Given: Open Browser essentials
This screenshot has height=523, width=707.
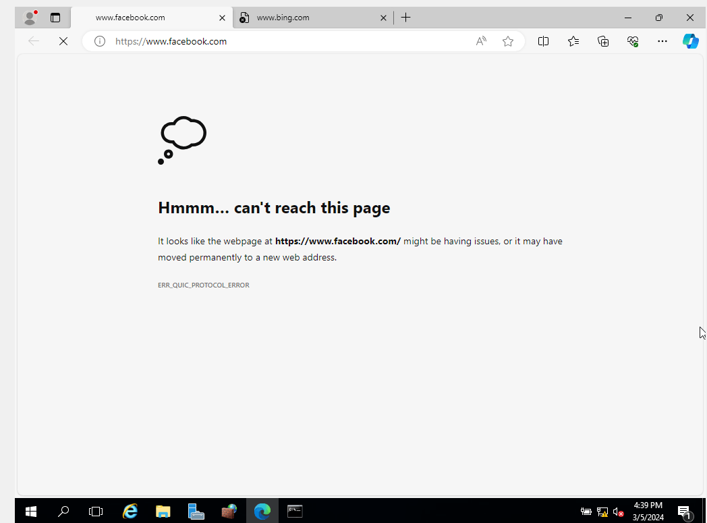Looking at the screenshot, I should [x=632, y=41].
